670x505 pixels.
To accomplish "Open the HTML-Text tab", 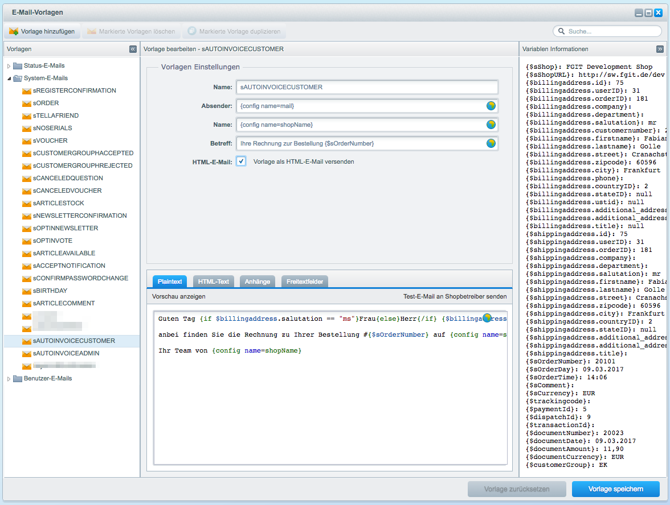I will point(214,282).
